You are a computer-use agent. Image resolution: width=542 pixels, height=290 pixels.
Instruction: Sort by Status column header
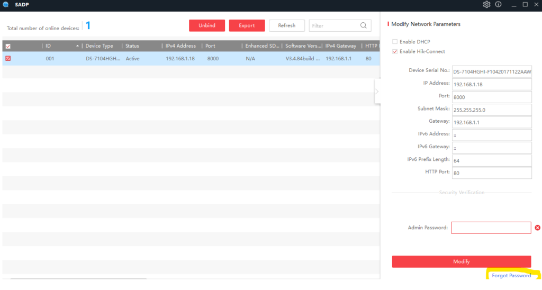pos(132,46)
